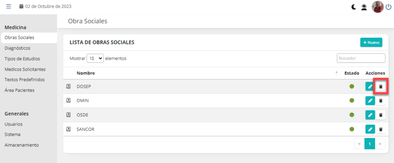Screen dimensions: 394x163
Task: Expand the SANCOR row details
Action: tap(68, 129)
